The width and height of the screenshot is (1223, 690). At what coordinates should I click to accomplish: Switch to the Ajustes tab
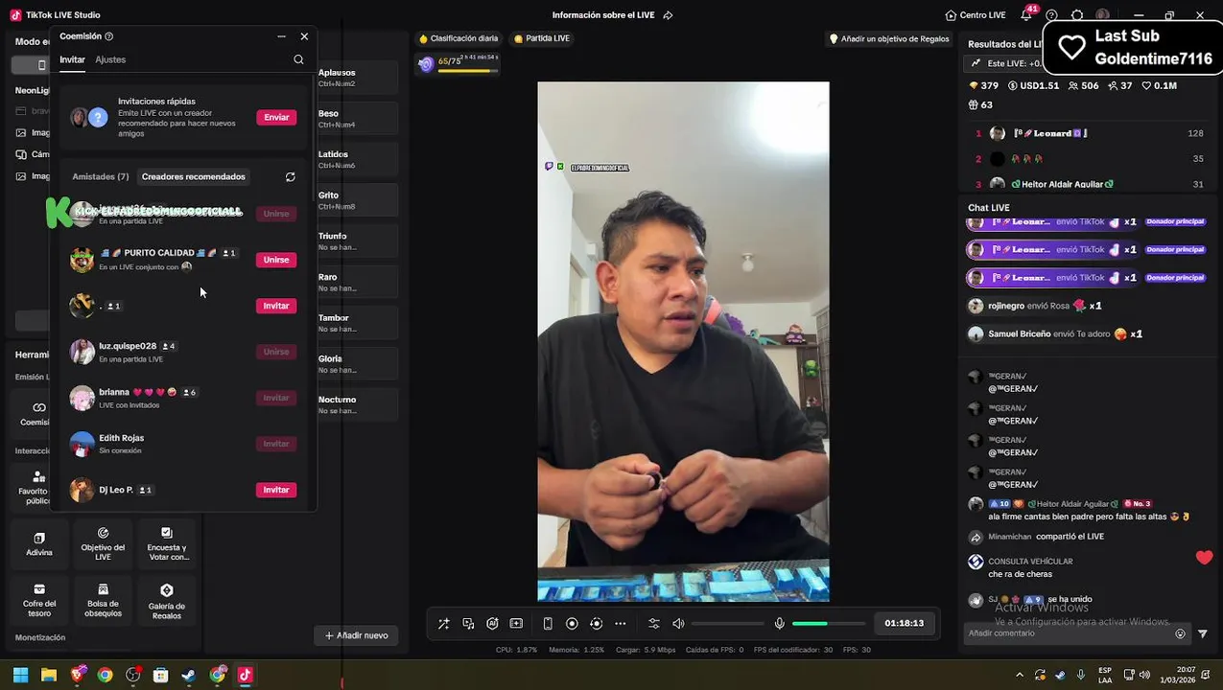(110, 59)
